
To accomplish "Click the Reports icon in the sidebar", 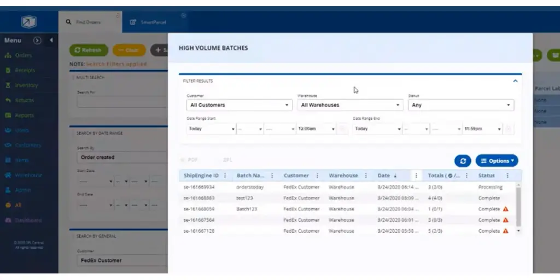I will 8,115.
